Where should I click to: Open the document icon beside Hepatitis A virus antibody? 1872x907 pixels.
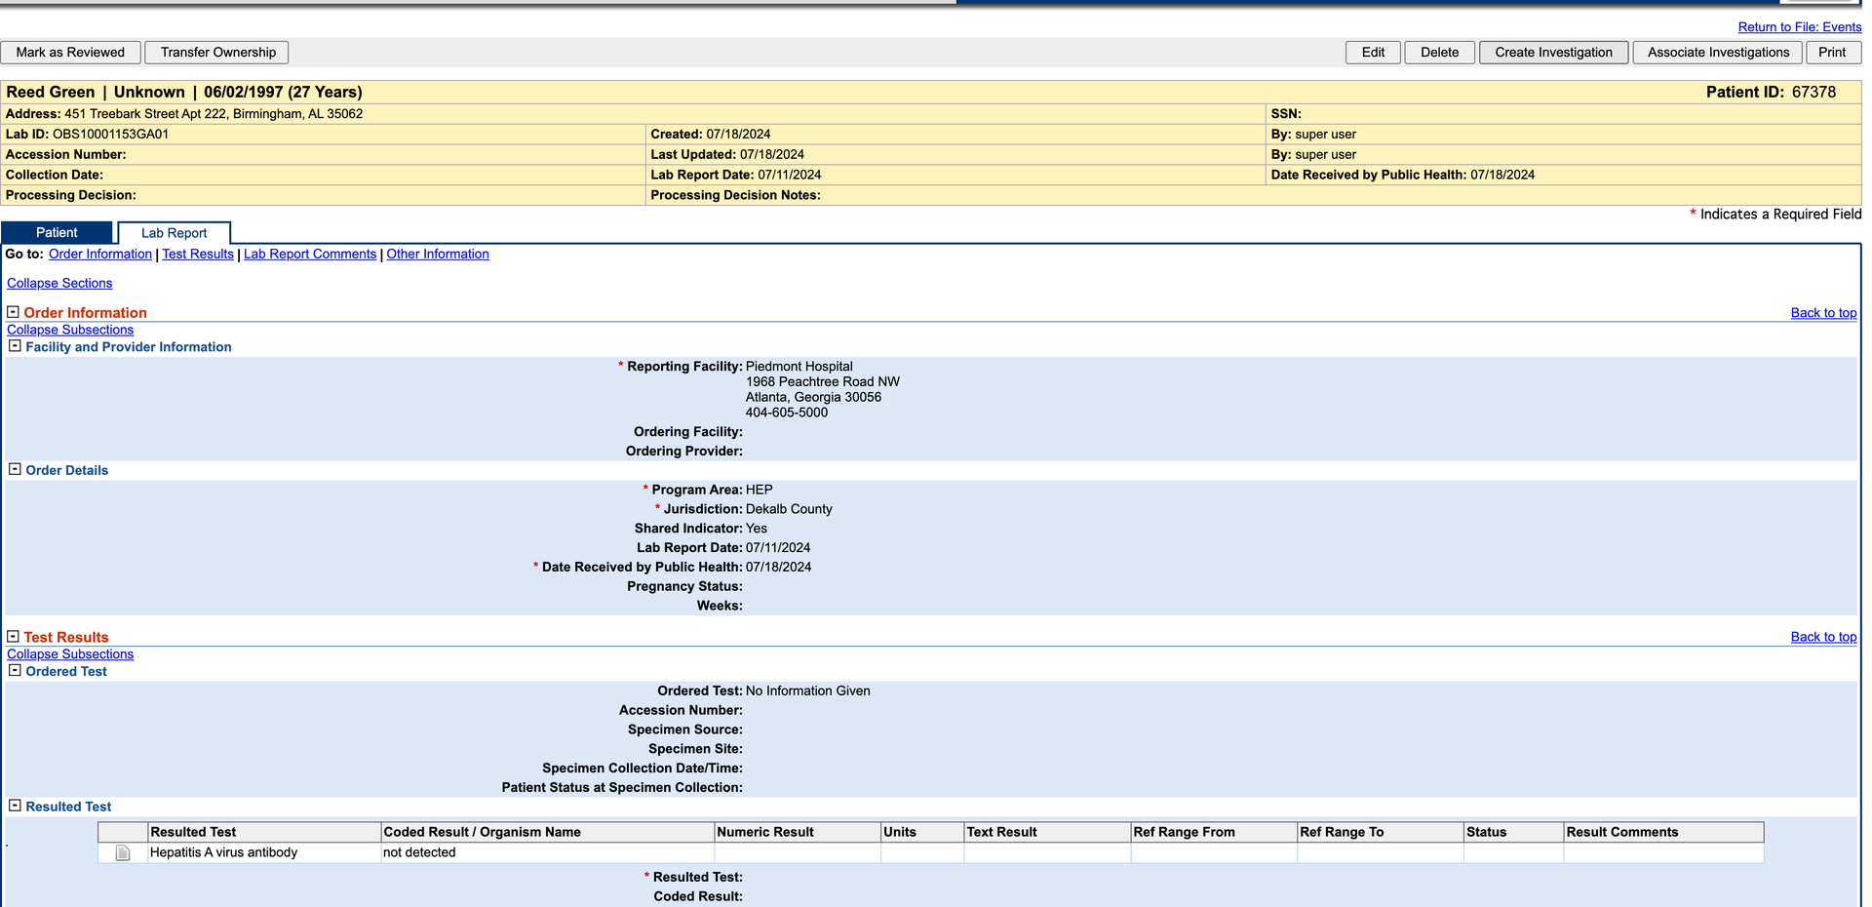123,851
